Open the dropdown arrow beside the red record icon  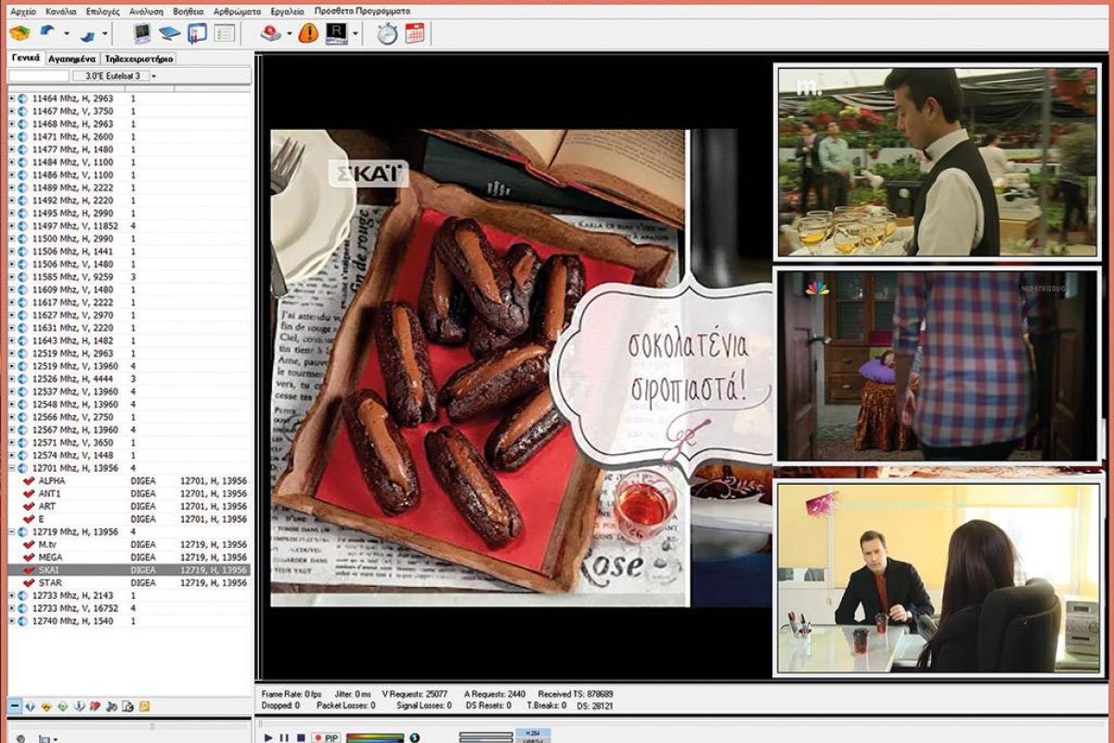289,34
